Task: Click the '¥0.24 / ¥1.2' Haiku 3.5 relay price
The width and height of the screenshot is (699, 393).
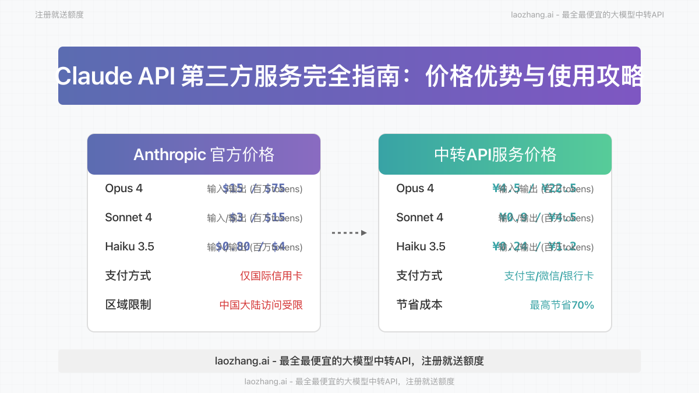Action: (x=534, y=246)
